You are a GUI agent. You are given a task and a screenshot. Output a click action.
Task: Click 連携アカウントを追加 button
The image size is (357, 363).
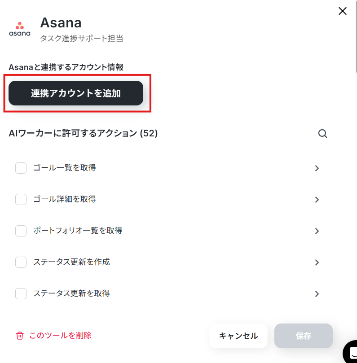pyautogui.click(x=76, y=93)
